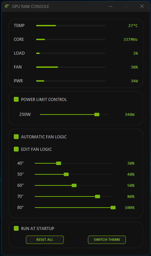Toggle the Edit Fan Logic checkbox
This screenshot has width=151, height=256.
point(16,149)
